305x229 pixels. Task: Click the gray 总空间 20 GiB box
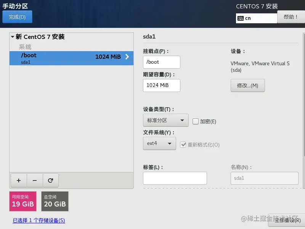point(55,202)
